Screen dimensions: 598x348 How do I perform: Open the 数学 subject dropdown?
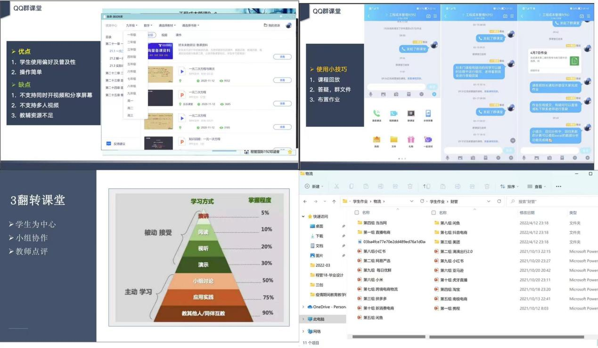[148, 25]
